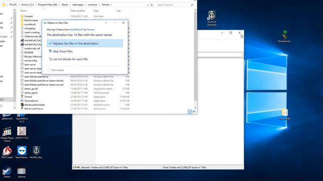The image size is (323, 181).
Task: Select TeamViewer desktop shortcut
Action: click(x=22, y=152)
